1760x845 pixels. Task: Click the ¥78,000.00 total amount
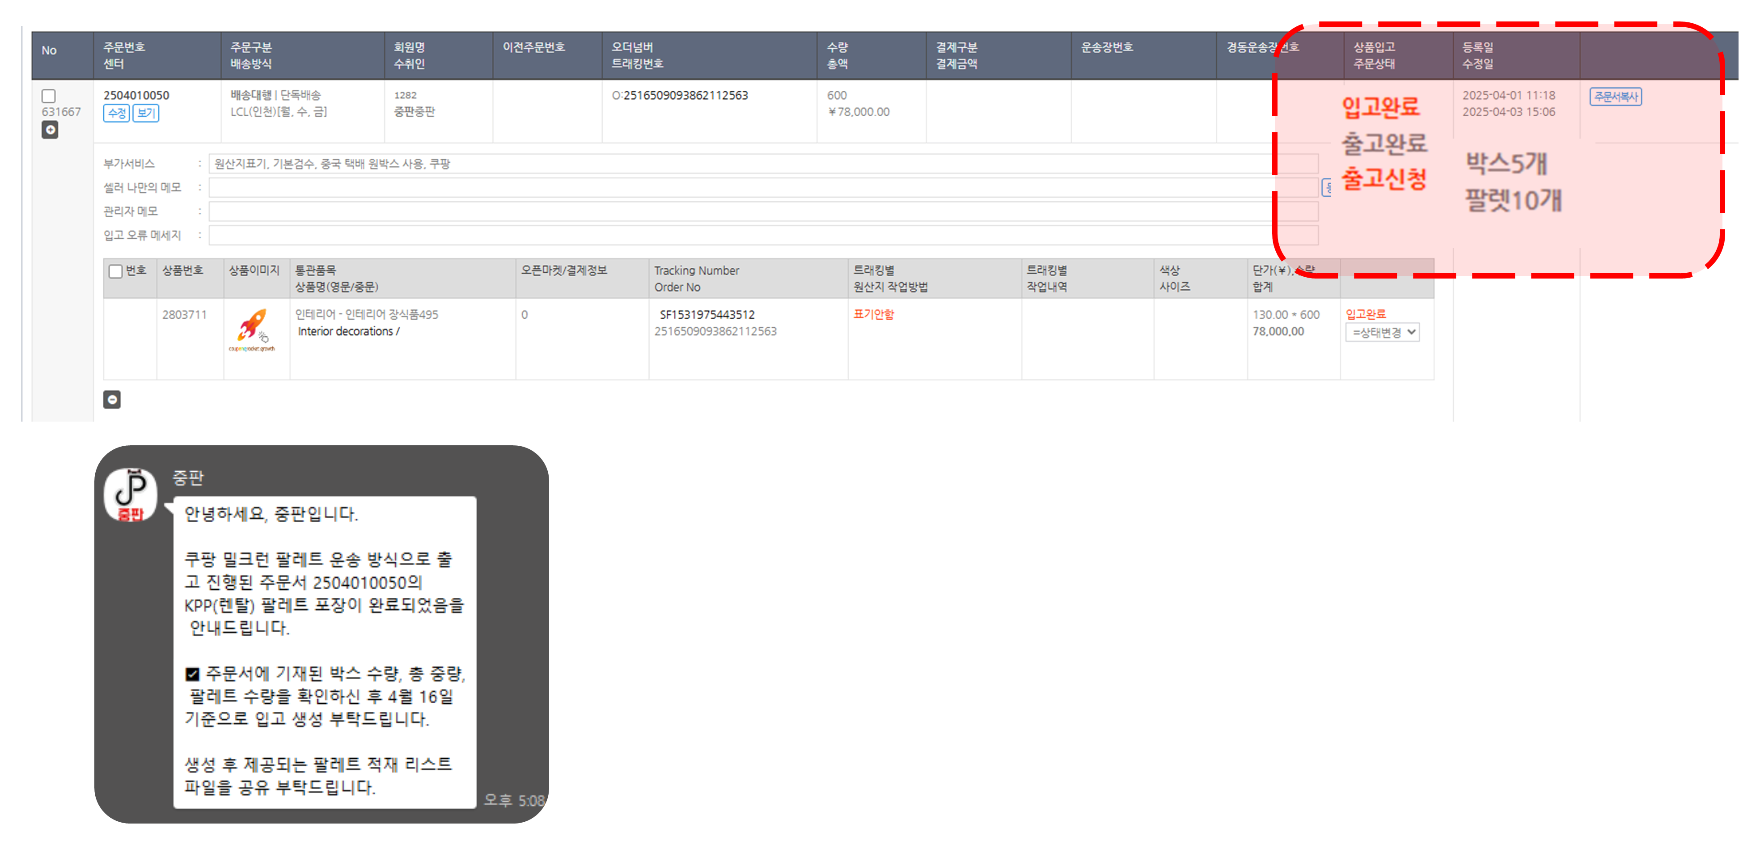pos(859,111)
